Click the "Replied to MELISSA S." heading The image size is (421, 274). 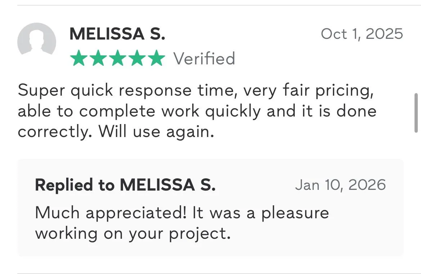[x=125, y=185]
